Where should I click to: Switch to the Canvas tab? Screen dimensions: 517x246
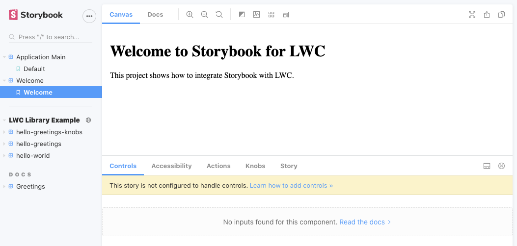click(121, 15)
